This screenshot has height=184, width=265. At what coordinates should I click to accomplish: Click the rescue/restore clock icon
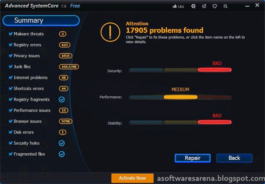[204, 6]
